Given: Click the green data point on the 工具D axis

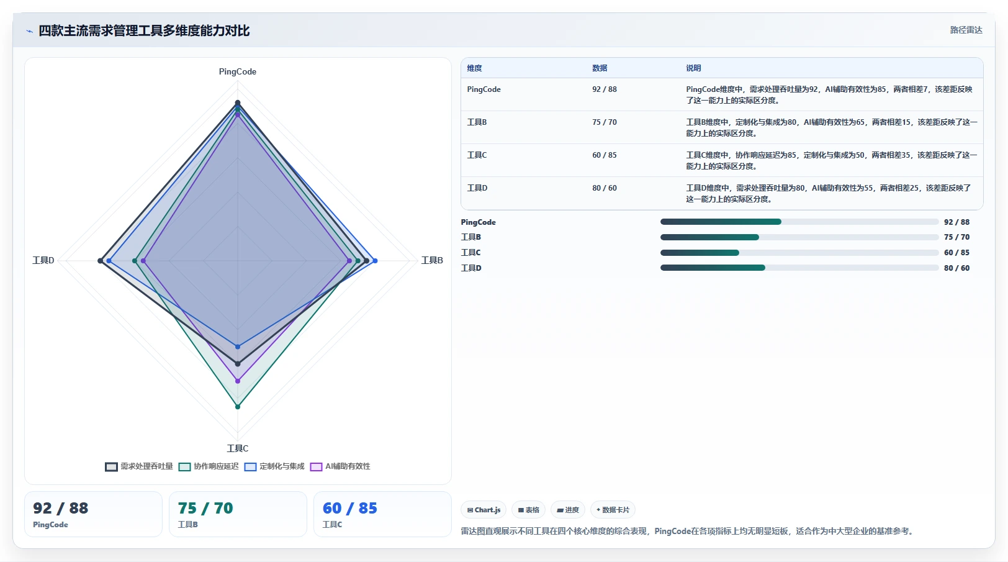Looking at the screenshot, I should point(135,261).
